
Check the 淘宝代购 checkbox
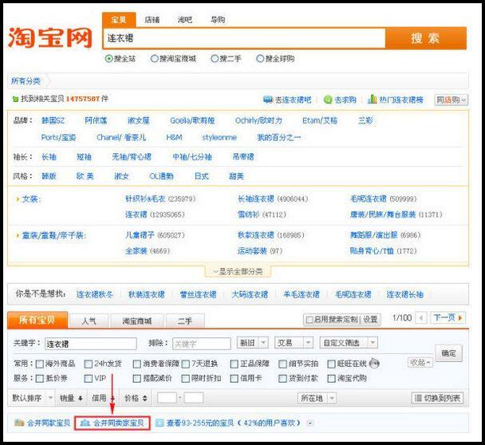click(331, 379)
